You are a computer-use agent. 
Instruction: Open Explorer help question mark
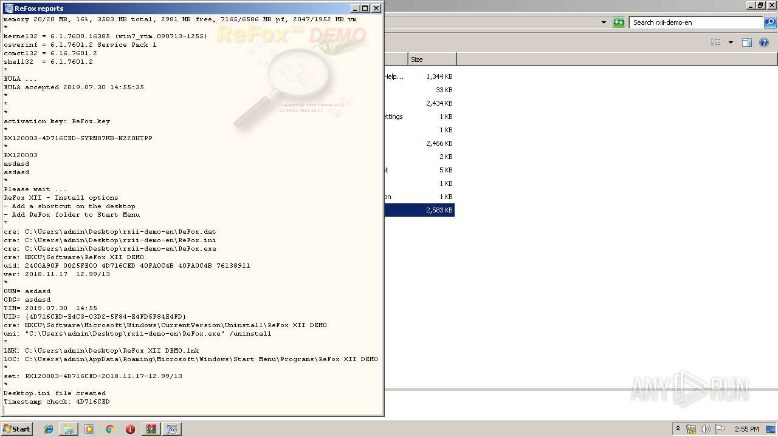pos(765,42)
